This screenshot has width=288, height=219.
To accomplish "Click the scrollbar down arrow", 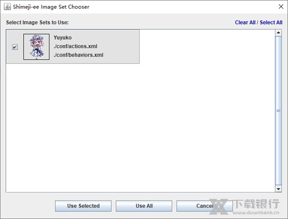I will pyautogui.click(x=278, y=189).
